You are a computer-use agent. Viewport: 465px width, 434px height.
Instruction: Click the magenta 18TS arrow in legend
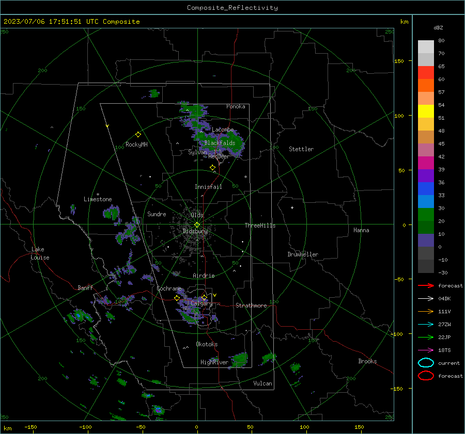426,350
